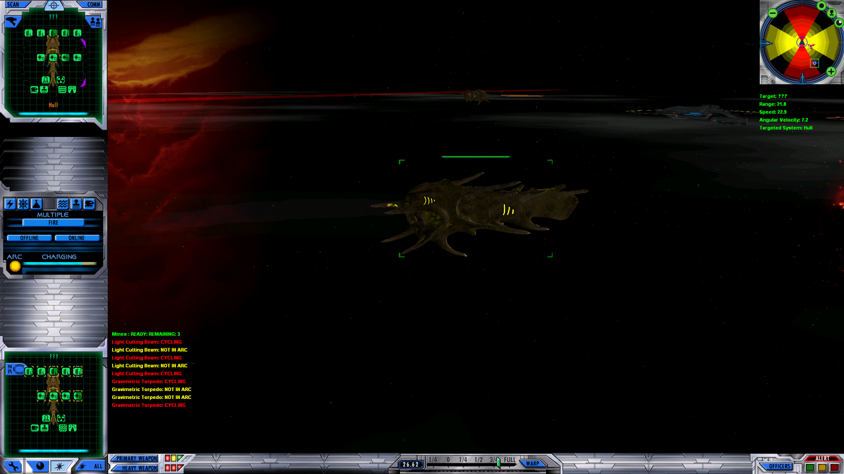
Task: Target the distant blue-lit ship below the radar
Action: [x=702, y=113]
